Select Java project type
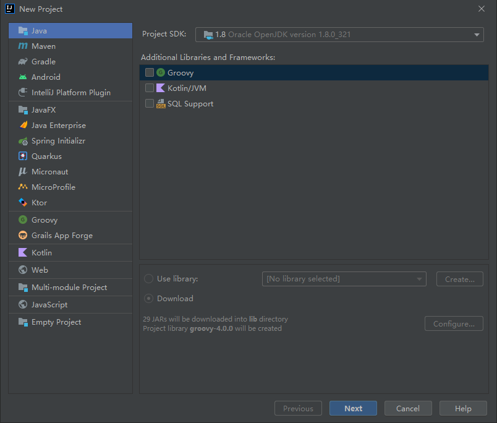This screenshot has width=497, height=423. pos(70,31)
